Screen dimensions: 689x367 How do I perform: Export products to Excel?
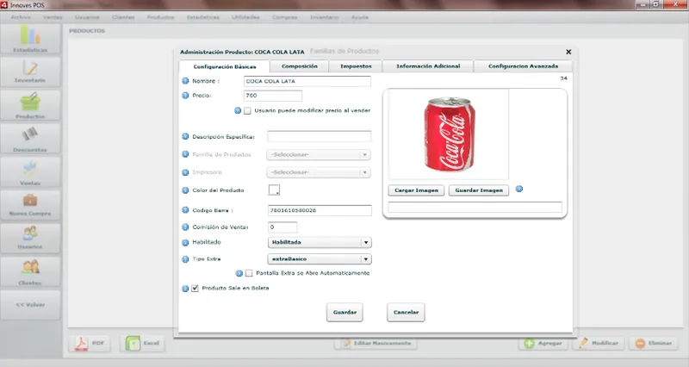[143, 343]
